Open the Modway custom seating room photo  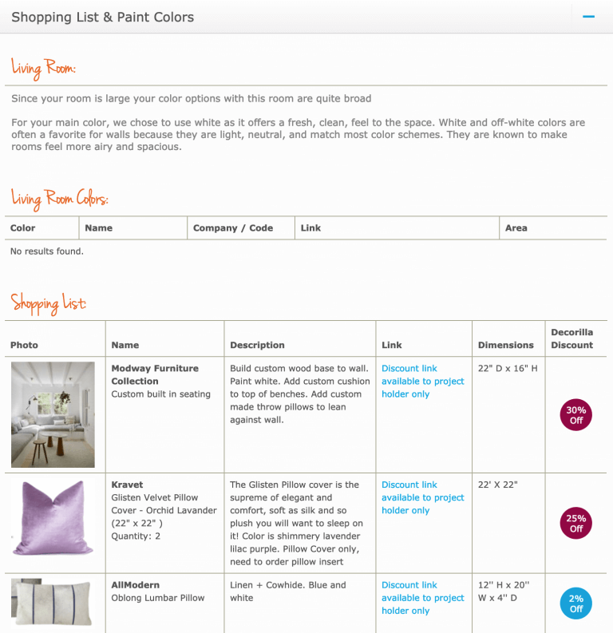coord(53,414)
